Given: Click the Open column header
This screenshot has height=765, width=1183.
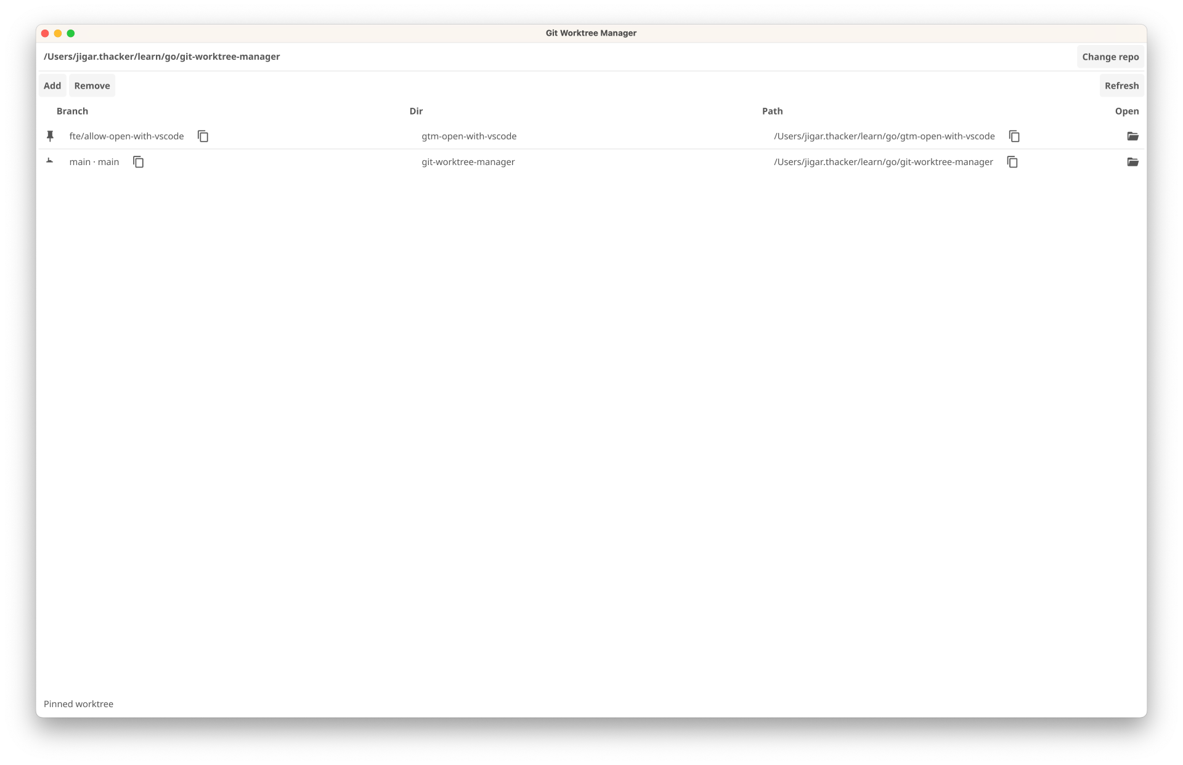Looking at the screenshot, I should pyautogui.click(x=1126, y=111).
